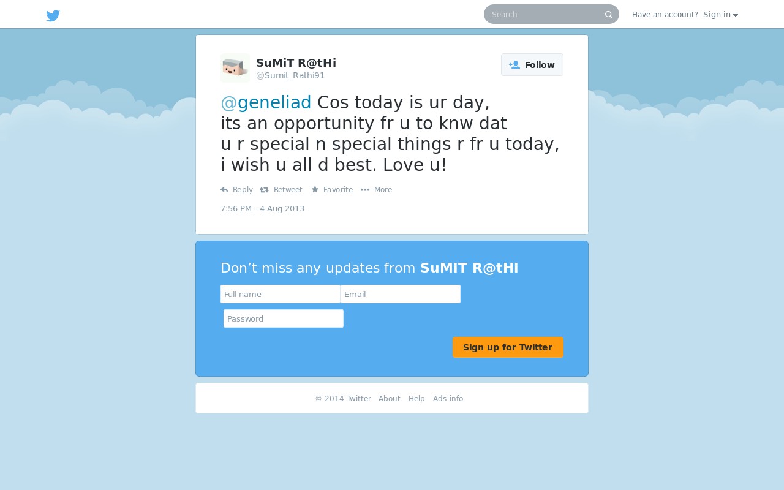Open the Help footer link

417,399
